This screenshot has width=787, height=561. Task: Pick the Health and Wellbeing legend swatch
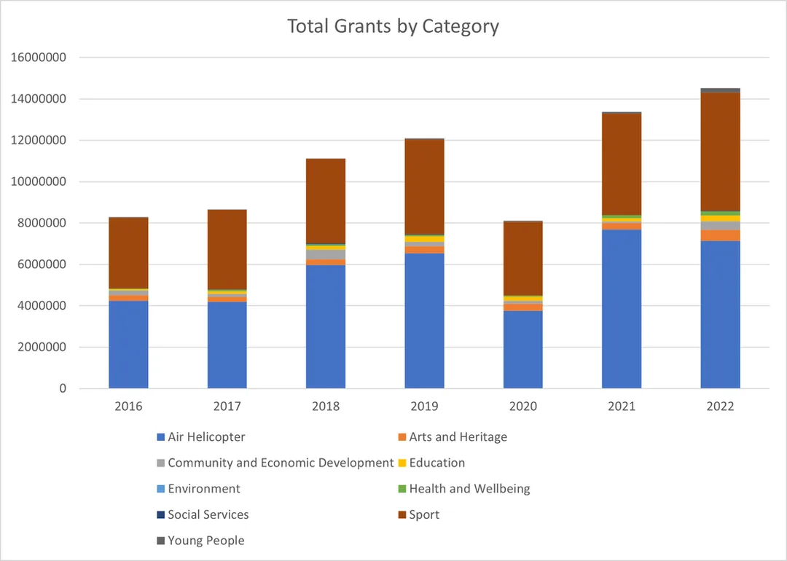tap(402, 489)
